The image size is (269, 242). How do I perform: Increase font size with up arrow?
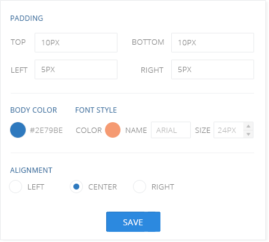(x=248, y=126)
